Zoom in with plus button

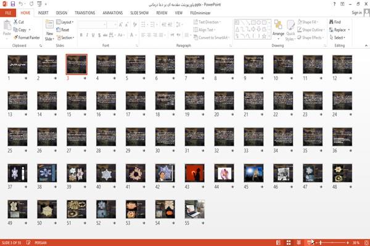348,242
